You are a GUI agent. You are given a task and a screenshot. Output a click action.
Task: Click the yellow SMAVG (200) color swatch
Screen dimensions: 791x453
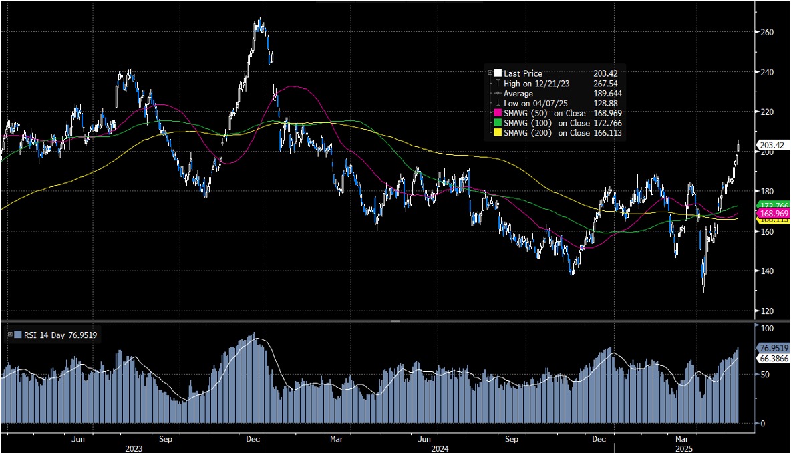[498, 133]
